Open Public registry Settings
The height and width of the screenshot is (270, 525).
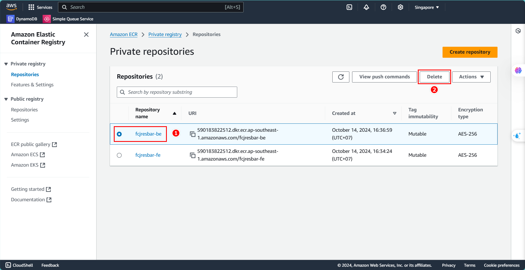[20, 120]
